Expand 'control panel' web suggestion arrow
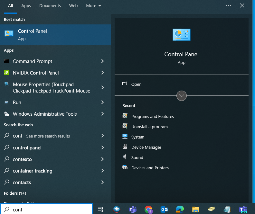 102,147
